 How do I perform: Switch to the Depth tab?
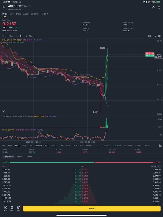[x=20, y=157]
